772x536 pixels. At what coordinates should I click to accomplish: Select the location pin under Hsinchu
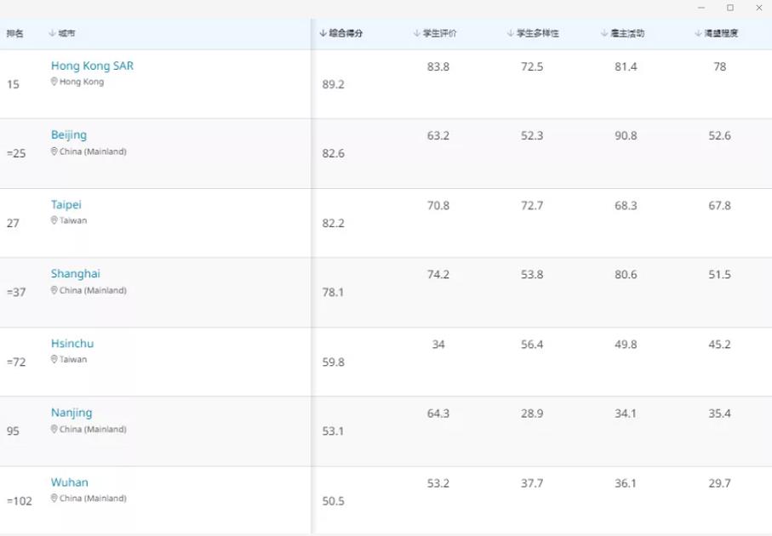54,359
